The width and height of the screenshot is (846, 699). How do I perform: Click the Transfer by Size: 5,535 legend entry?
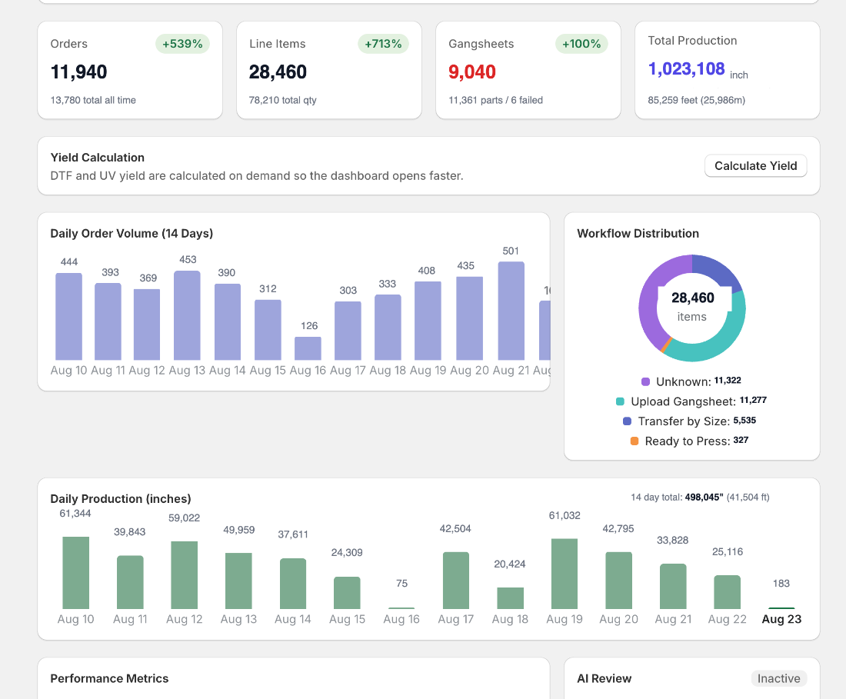690,421
